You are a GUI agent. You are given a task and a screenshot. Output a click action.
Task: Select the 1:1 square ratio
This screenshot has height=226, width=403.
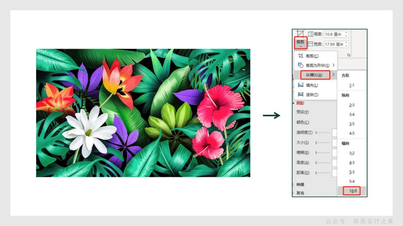click(x=352, y=85)
